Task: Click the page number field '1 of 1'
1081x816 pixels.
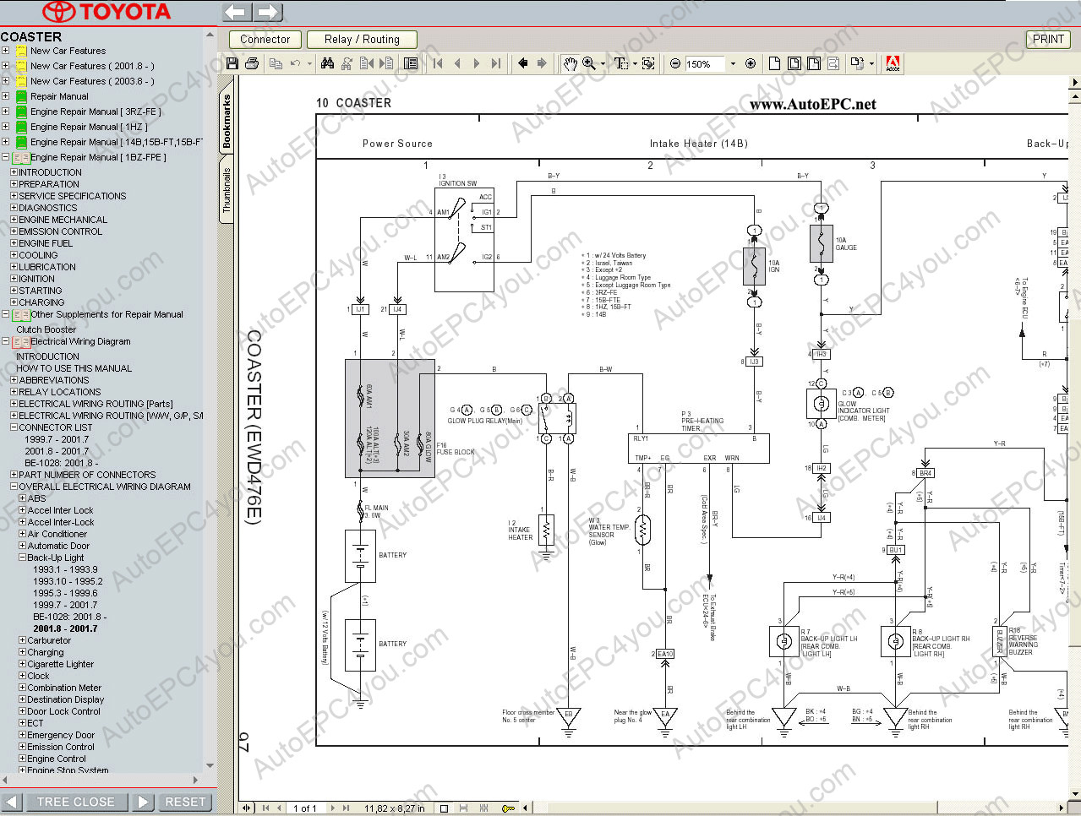Action: 305,808
